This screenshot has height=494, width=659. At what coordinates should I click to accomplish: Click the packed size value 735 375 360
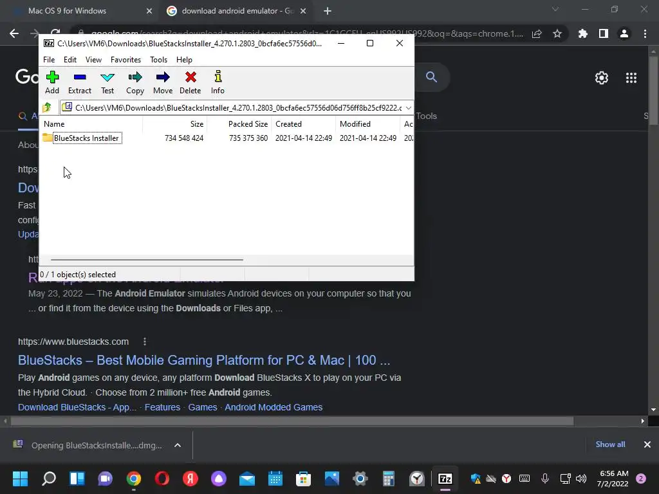coord(248,138)
